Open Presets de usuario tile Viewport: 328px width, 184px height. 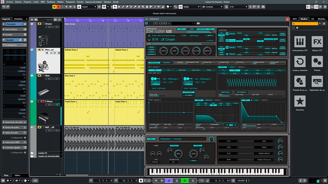[x=300, y=81]
